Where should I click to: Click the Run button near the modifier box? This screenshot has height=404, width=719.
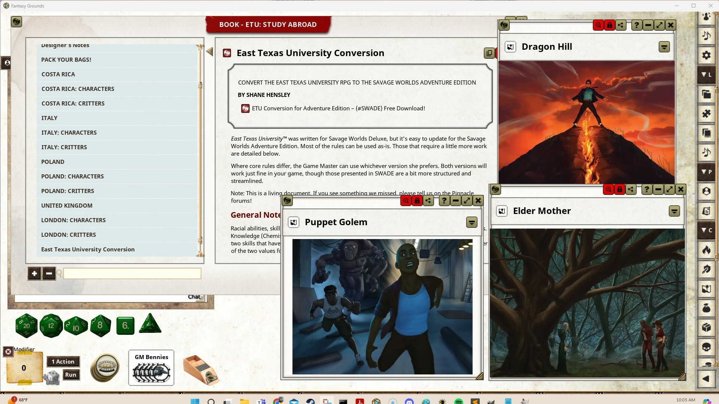(x=70, y=374)
